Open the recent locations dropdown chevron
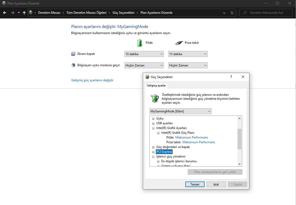This screenshot has width=296, height=205. tap(19, 13)
